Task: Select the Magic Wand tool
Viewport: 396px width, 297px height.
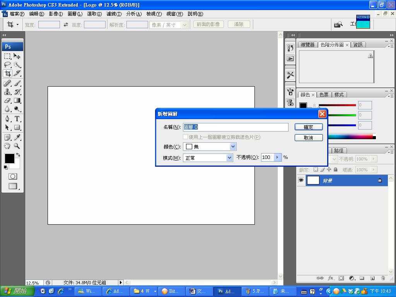Action: tap(17, 65)
